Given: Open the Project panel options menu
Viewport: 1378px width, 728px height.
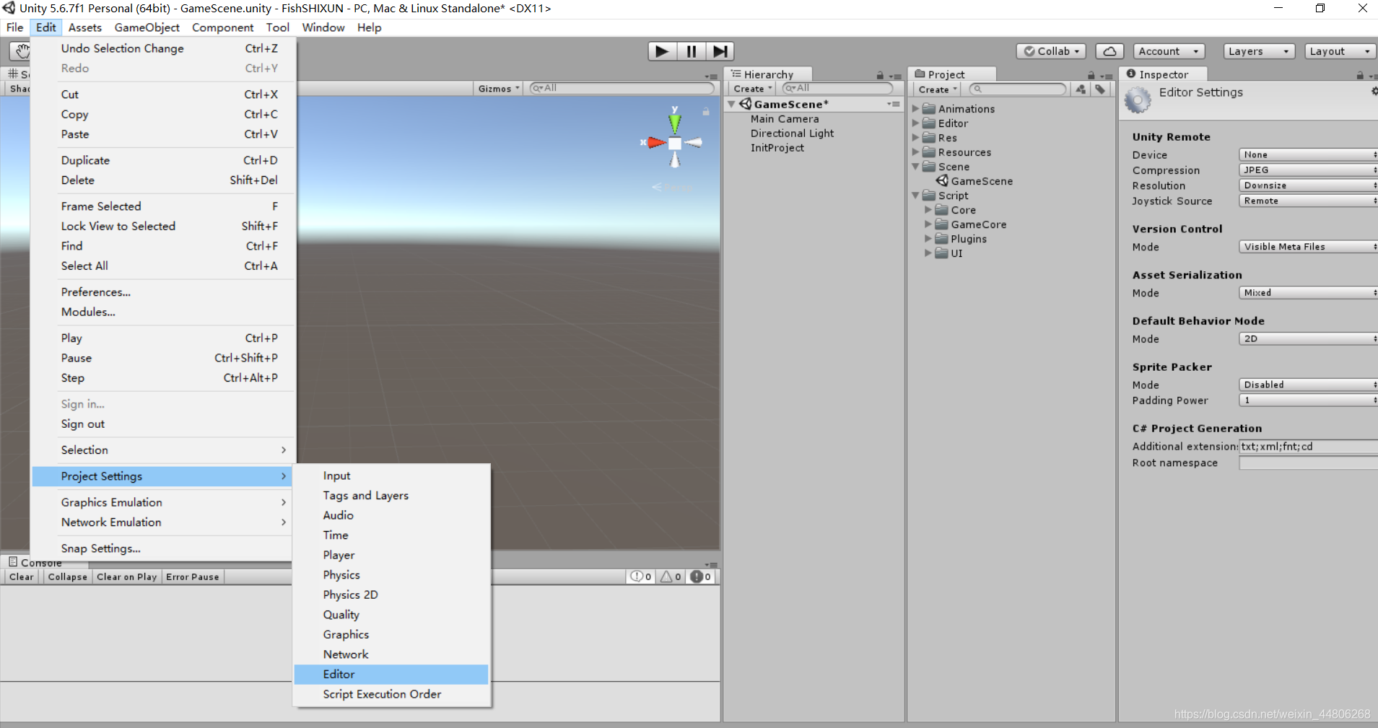Looking at the screenshot, I should pos(1107,76).
